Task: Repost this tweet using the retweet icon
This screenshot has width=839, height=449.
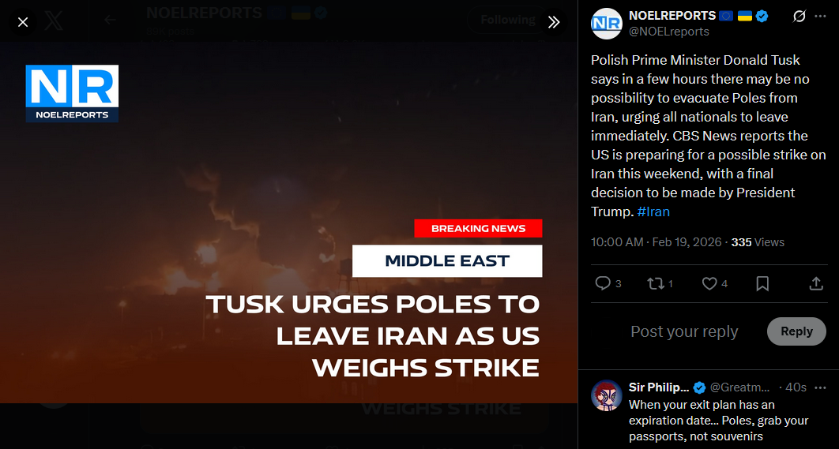Action: (660, 283)
